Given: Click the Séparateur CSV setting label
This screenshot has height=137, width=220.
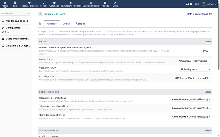Looking at the screenshot, I should (x=47, y=68).
